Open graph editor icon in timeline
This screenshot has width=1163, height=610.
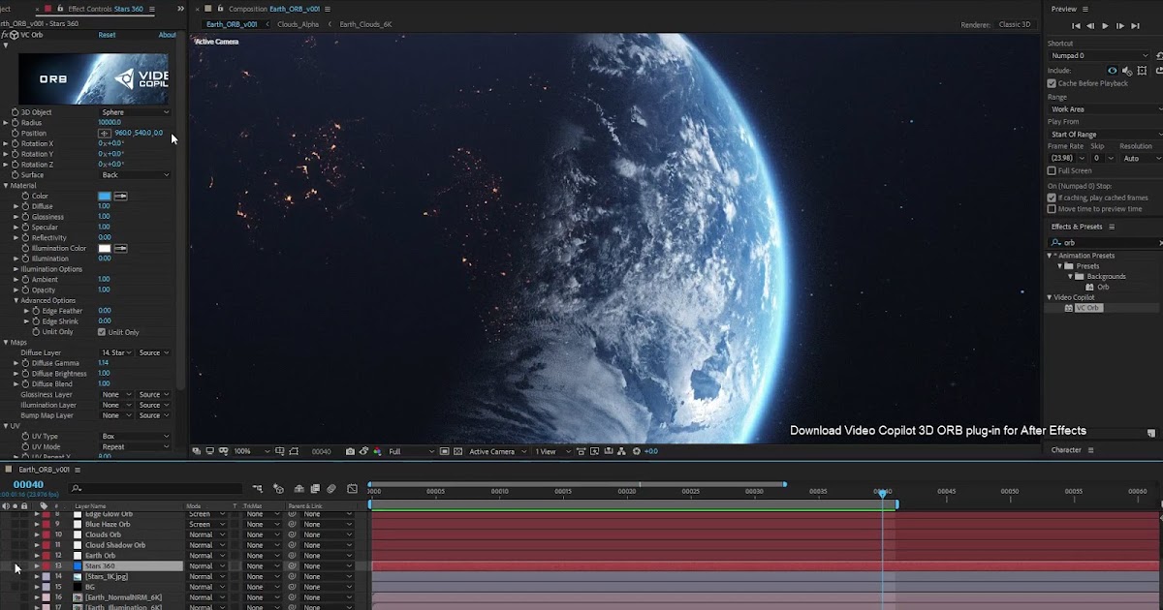click(x=352, y=488)
